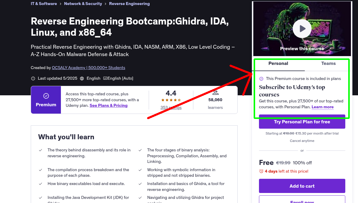
Task: Click 'The four stages of binary analysis' item
Action: pyautogui.click(x=187, y=156)
